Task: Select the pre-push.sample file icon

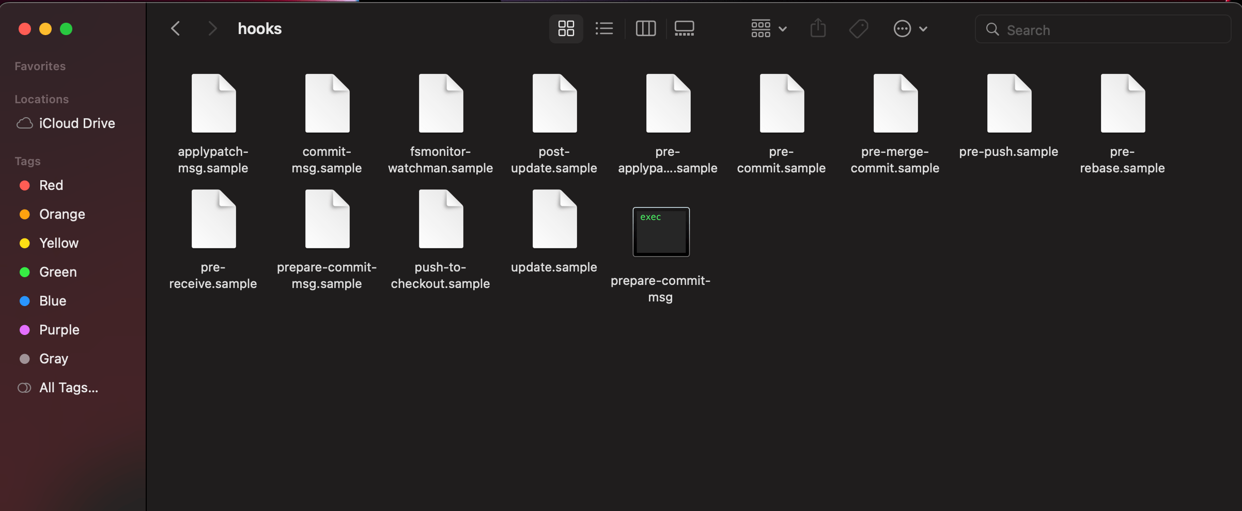Action: (x=1009, y=103)
